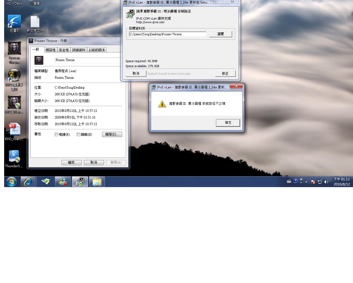Image resolution: width=353 pixels, height=283 pixels.
Task: Open the 進階(D)... advanced attributes button
Action: coord(112,134)
